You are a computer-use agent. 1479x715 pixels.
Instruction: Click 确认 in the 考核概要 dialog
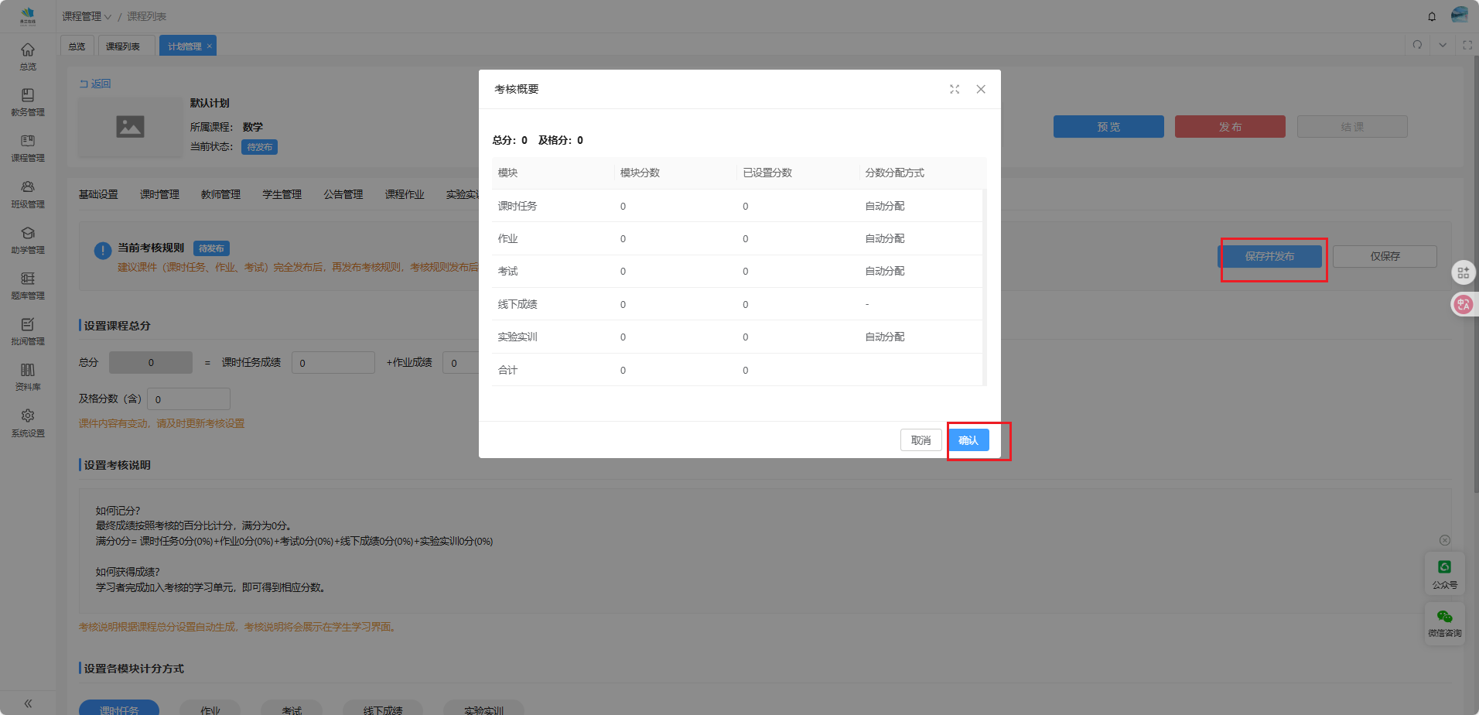[968, 440]
